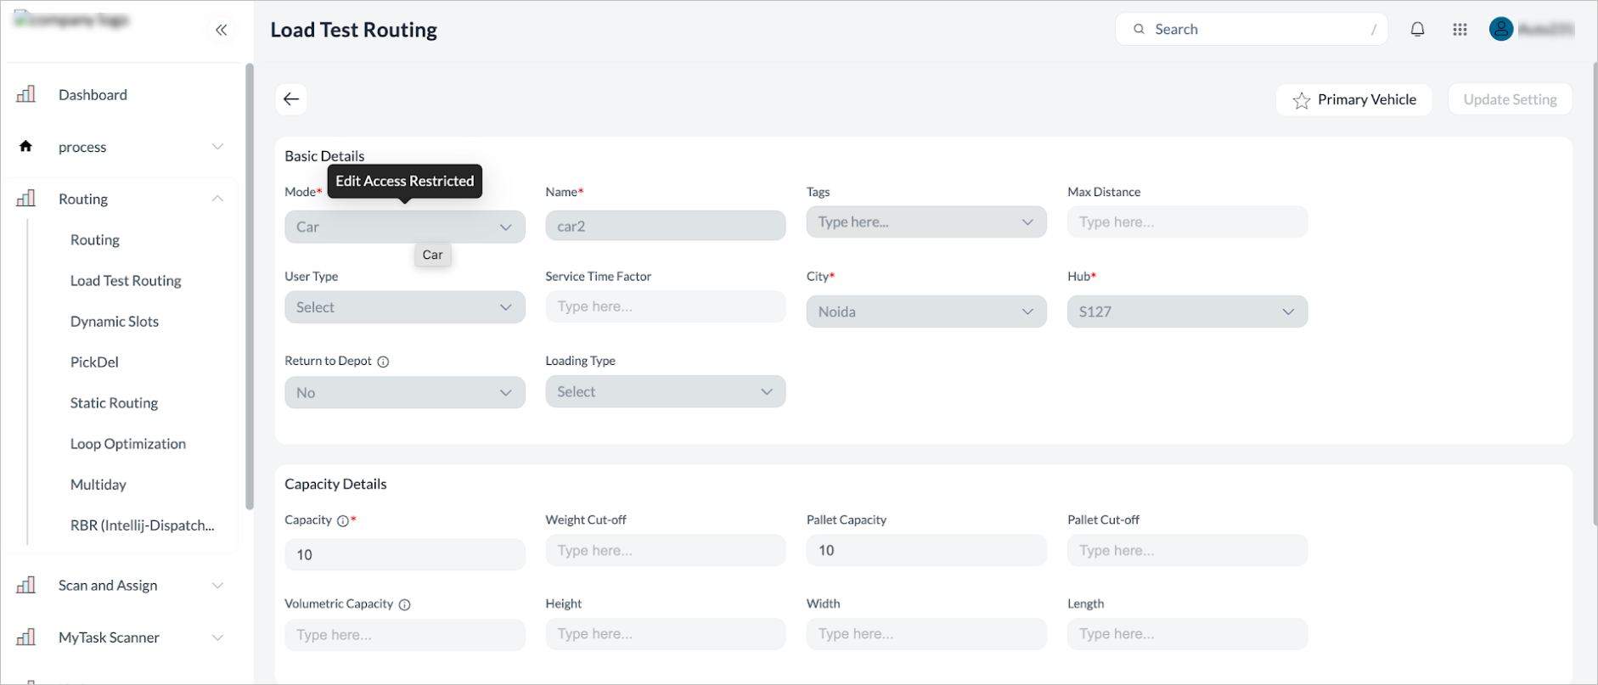Click the Pallet Cut-off input
Viewport: 1598px width, 685px height.
point(1187,551)
